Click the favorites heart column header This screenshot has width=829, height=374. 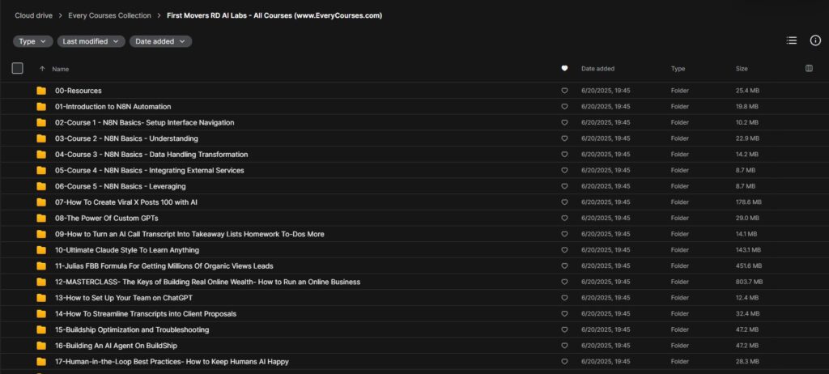[x=564, y=68]
